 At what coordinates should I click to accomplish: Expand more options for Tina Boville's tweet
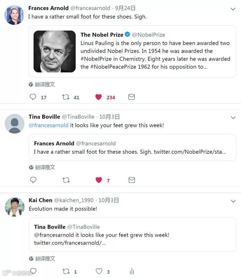pos(233,118)
